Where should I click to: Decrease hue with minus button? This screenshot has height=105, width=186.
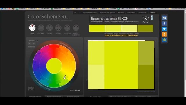[x=30, y=44]
